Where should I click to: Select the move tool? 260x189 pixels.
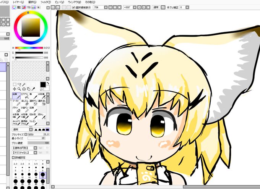[15, 89]
